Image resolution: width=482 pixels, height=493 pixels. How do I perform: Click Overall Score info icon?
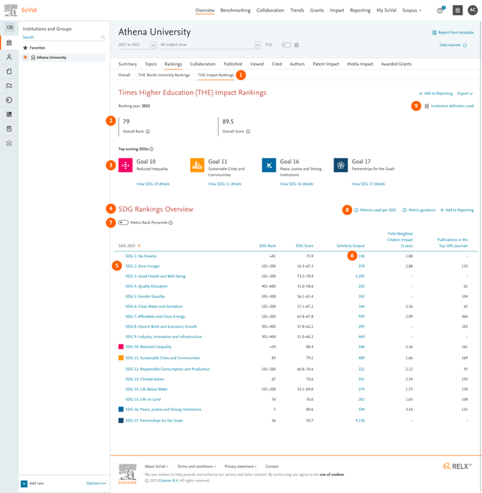tap(248, 131)
